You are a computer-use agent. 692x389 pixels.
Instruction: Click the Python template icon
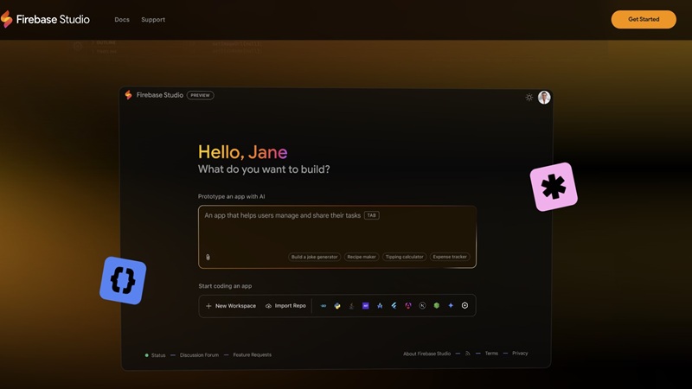(337, 306)
